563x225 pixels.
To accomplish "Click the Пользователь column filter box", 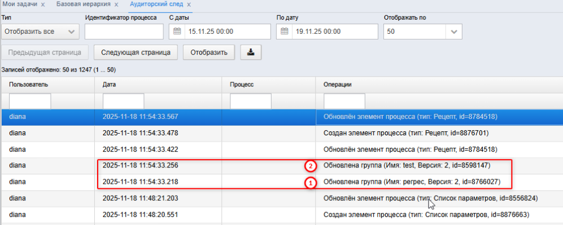I will point(30,102).
